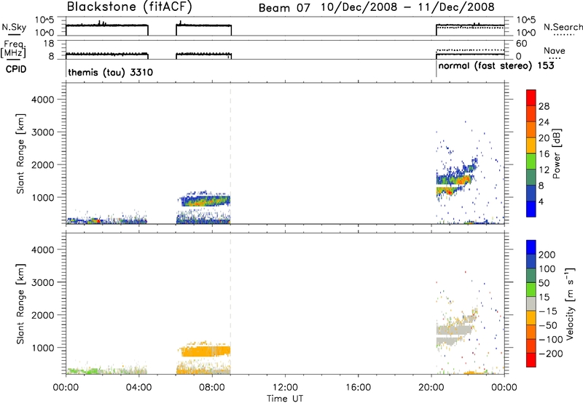Click the '60' tick on the Nave axis
This screenshot has width=583, height=403.
coord(522,44)
